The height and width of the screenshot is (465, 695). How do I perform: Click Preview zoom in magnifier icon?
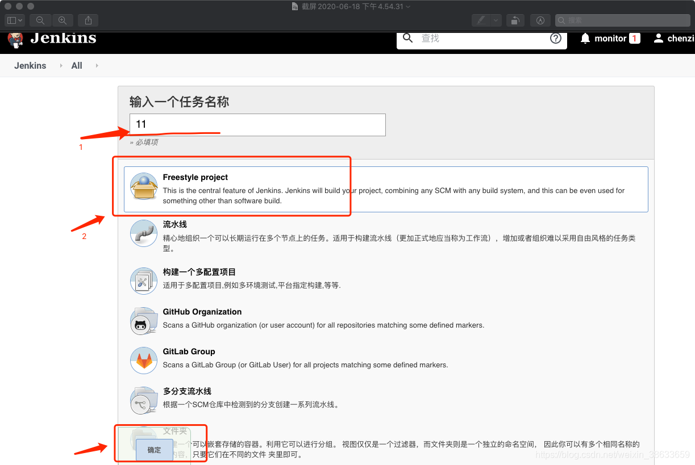click(x=63, y=20)
